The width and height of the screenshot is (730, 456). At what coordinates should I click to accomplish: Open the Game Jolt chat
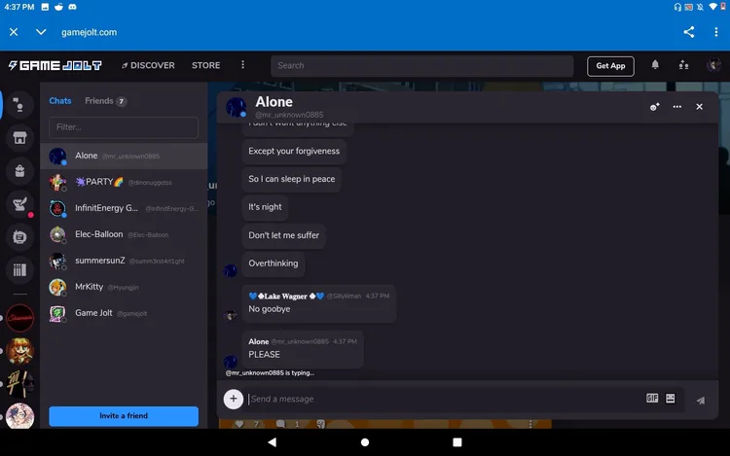click(124, 313)
